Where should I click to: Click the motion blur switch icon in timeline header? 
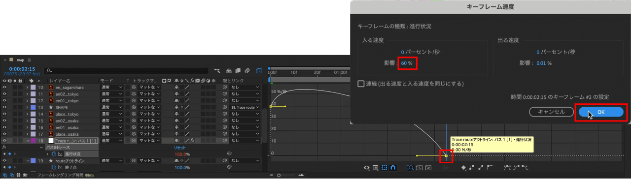pyautogui.click(x=247, y=71)
